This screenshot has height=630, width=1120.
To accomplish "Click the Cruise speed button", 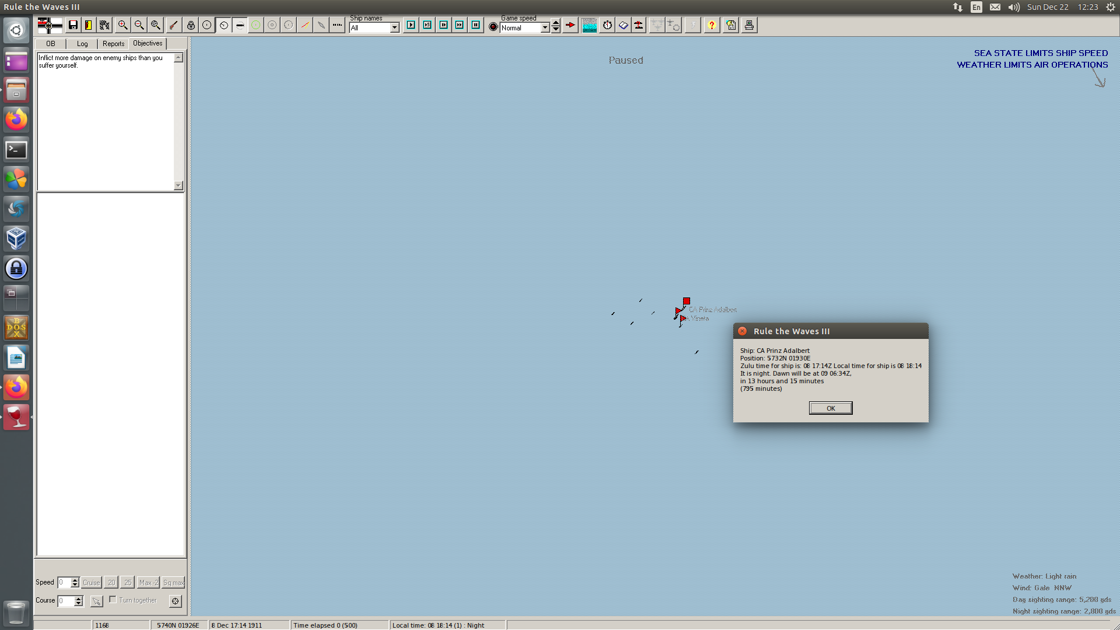I will coord(92,582).
